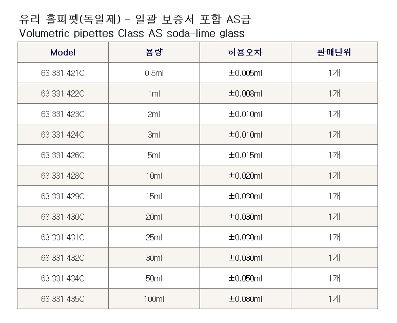Click the ±0.005ml tolerance cell
This screenshot has height=323, width=397.
pos(245,73)
